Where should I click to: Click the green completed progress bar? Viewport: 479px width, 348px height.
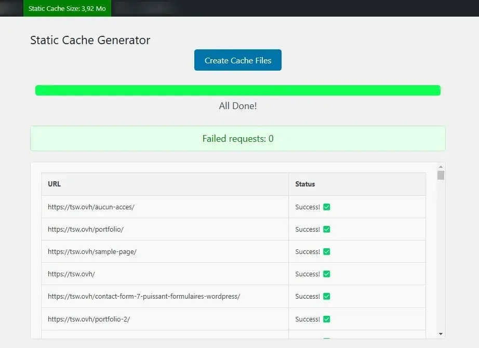[237, 90]
